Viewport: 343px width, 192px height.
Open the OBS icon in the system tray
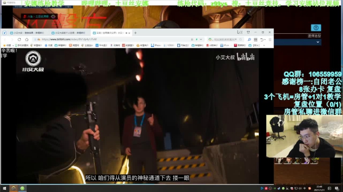pos(271,188)
